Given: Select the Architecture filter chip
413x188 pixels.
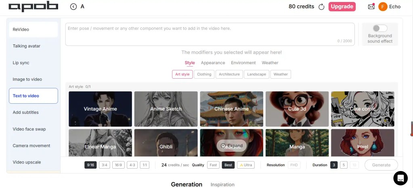Looking at the screenshot, I should coord(229,74).
